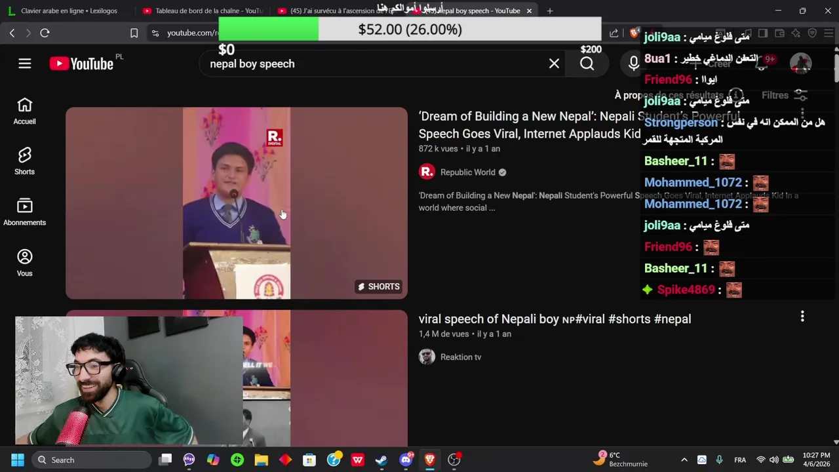839x472 pixels.
Task: Open Copilot from the taskbar
Action: point(213,460)
